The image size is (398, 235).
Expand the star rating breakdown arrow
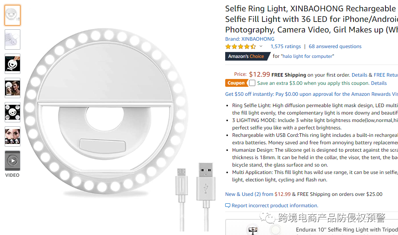[x=261, y=47]
